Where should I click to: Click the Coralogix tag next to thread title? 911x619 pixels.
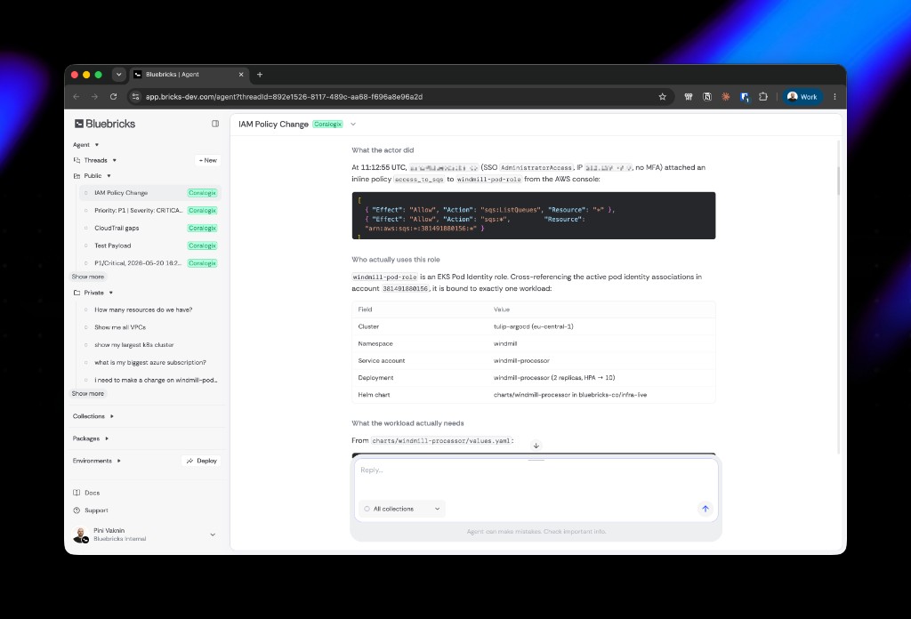click(327, 125)
